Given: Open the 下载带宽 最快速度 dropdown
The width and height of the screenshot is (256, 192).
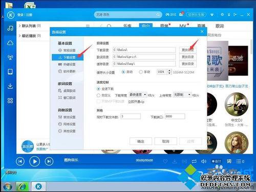Looking at the screenshot, I should 138,94.
